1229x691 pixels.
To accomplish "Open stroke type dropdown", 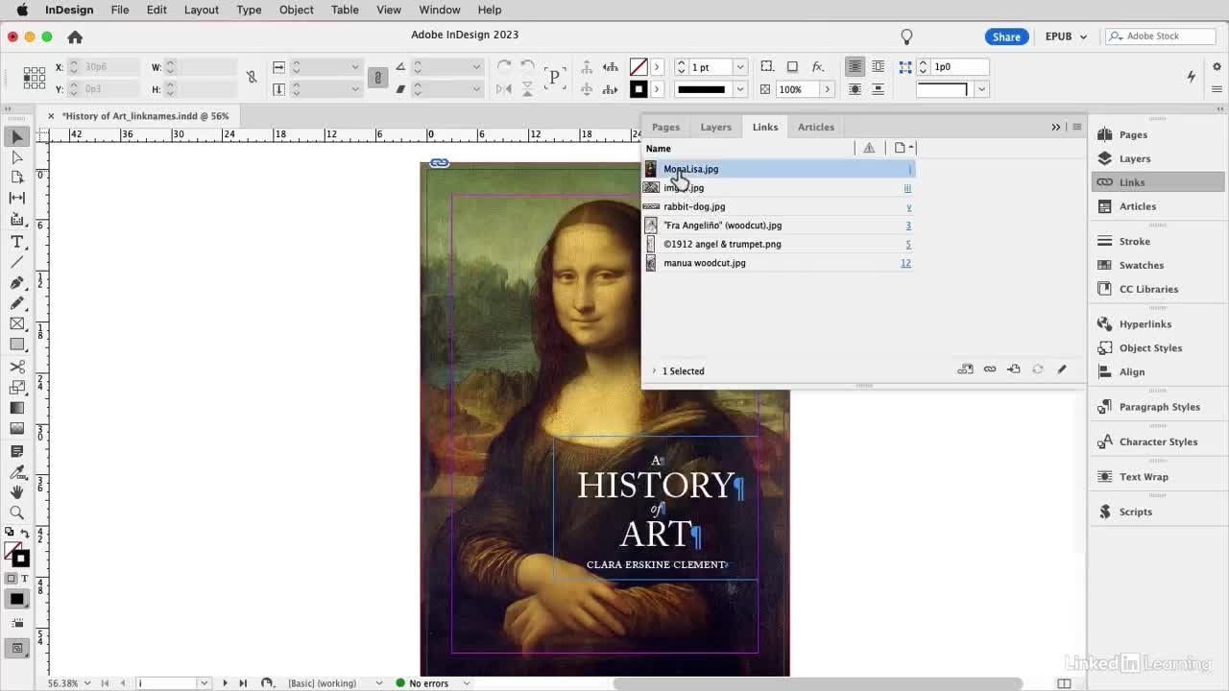I will coord(740,89).
